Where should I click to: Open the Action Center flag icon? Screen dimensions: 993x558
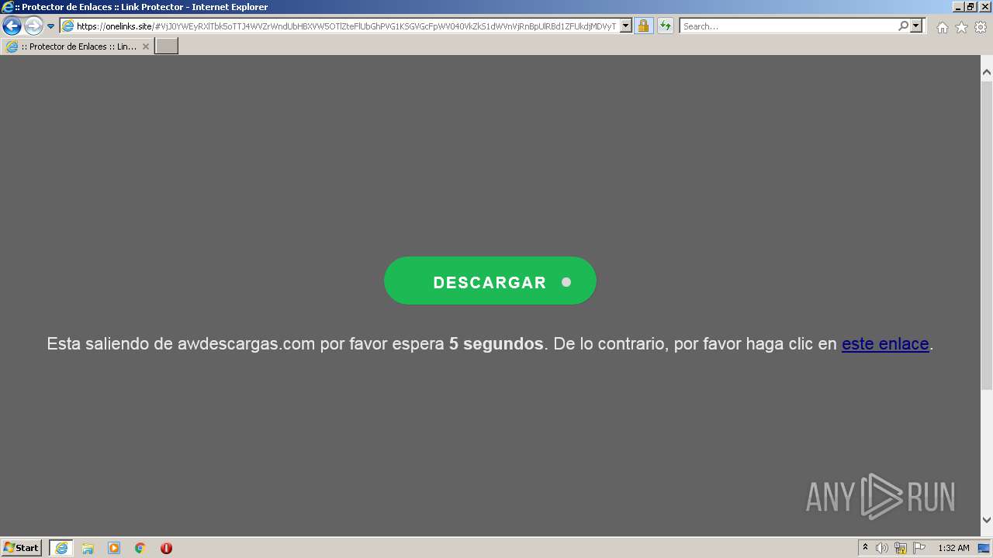(x=919, y=548)
